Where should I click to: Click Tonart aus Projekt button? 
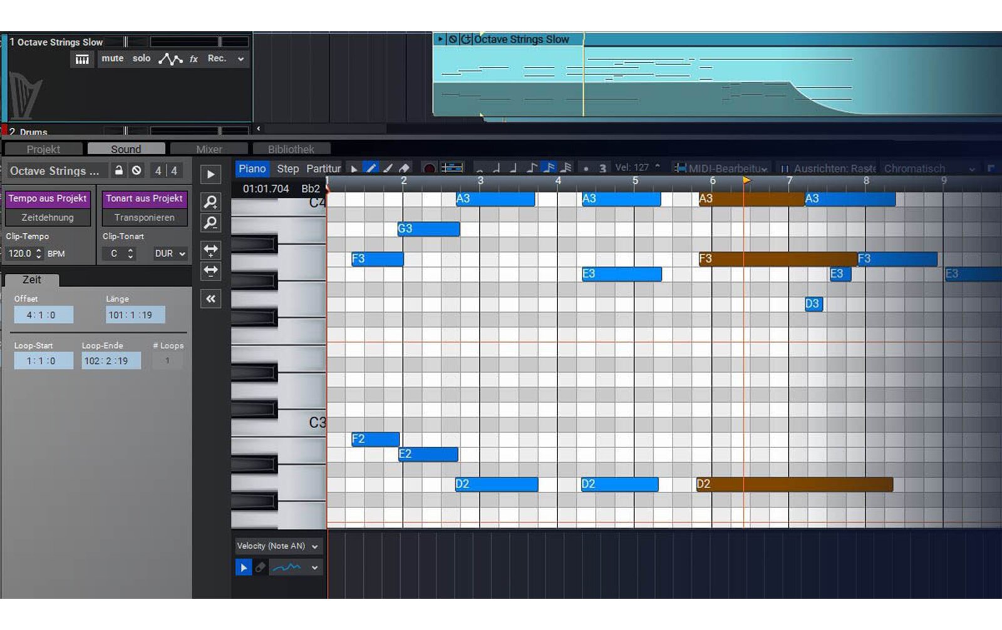click(144, 198)
